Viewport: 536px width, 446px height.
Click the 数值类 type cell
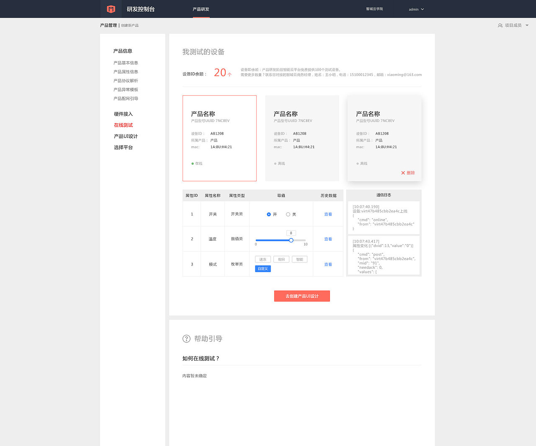tap(237, 239)
